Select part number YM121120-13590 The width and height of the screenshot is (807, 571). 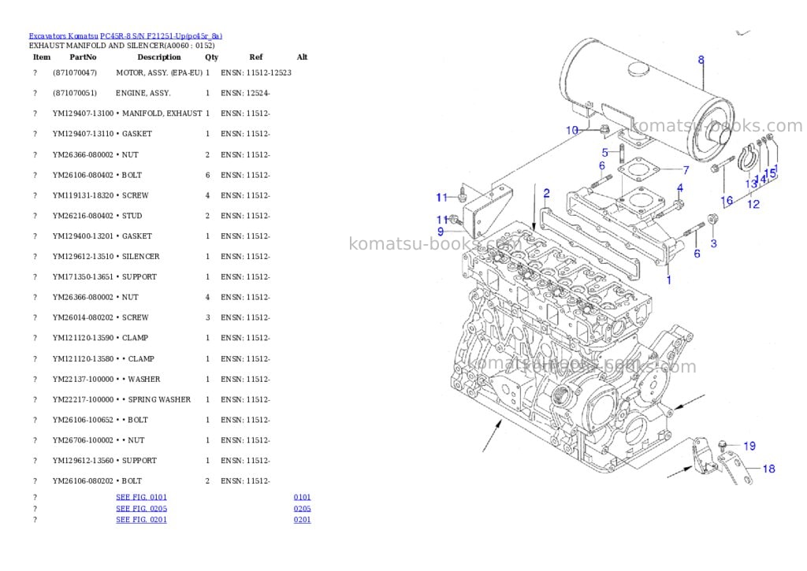click(x=83, y=338)
